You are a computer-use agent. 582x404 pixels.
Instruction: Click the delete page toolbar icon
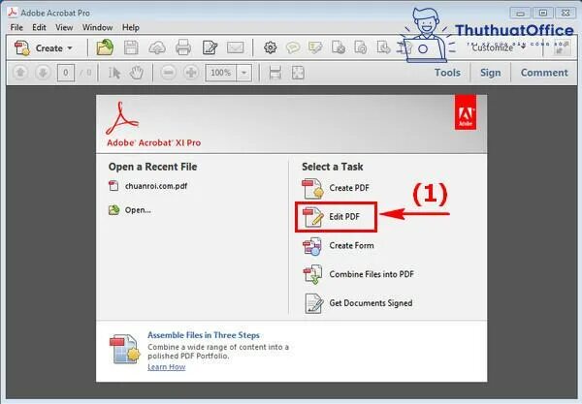coord(339,47)
